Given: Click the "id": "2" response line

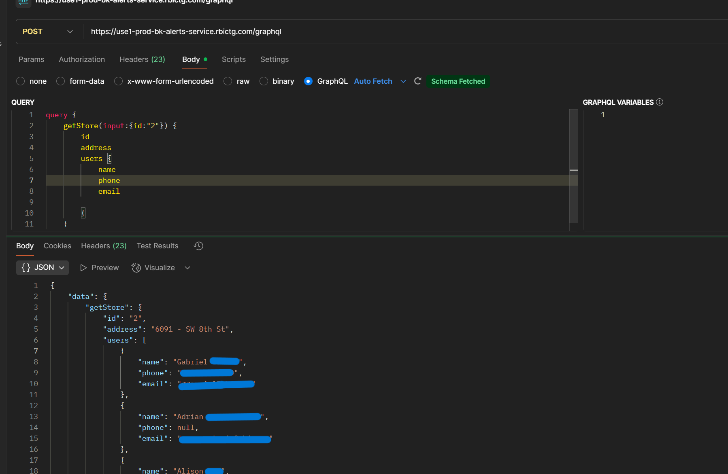Looking at the screenshot, I should (x=124, y=318).
